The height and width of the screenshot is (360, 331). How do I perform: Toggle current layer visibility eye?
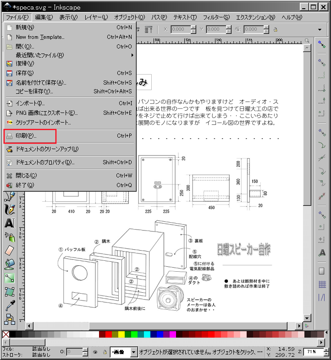95,352
